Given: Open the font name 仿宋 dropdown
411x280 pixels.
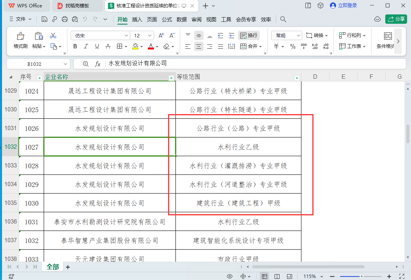Looking at the screenshot, I should pyautogui.click(x=126, y=35).
